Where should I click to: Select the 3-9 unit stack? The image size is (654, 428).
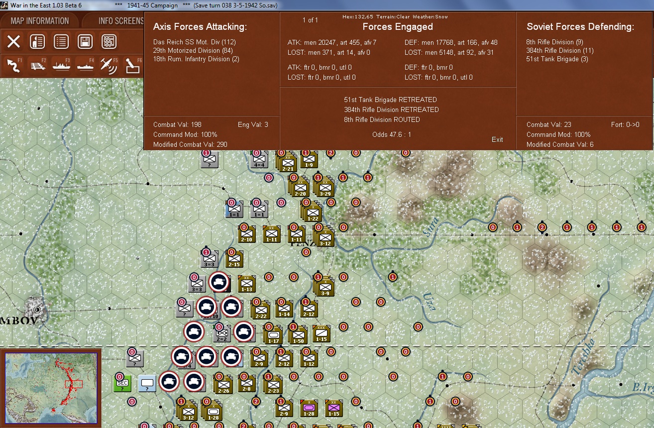pyautogui.click(x=324, y=286)
